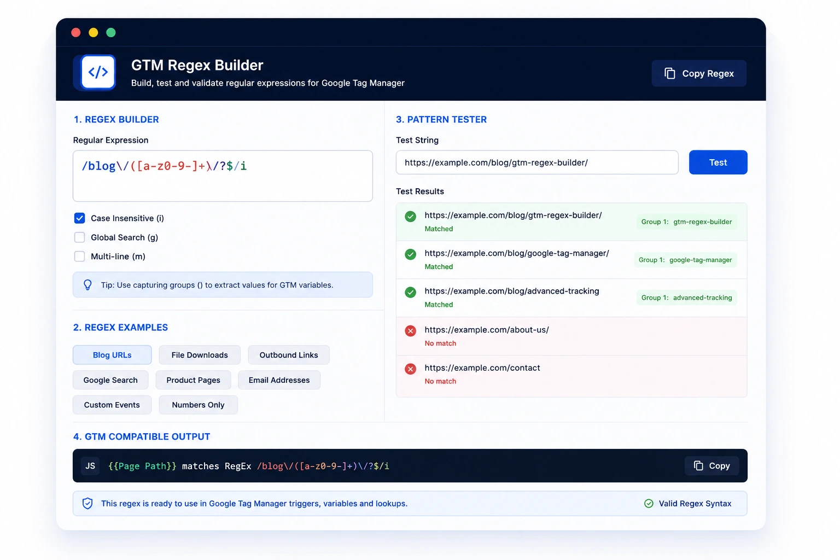Viewport: 840px width, 560px height.
Task: Click the blue Test button
Action: click(718, 162)
